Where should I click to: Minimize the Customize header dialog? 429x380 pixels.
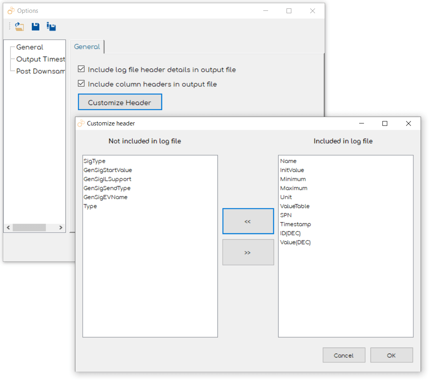pyautogui.click(x=362, y=123)
